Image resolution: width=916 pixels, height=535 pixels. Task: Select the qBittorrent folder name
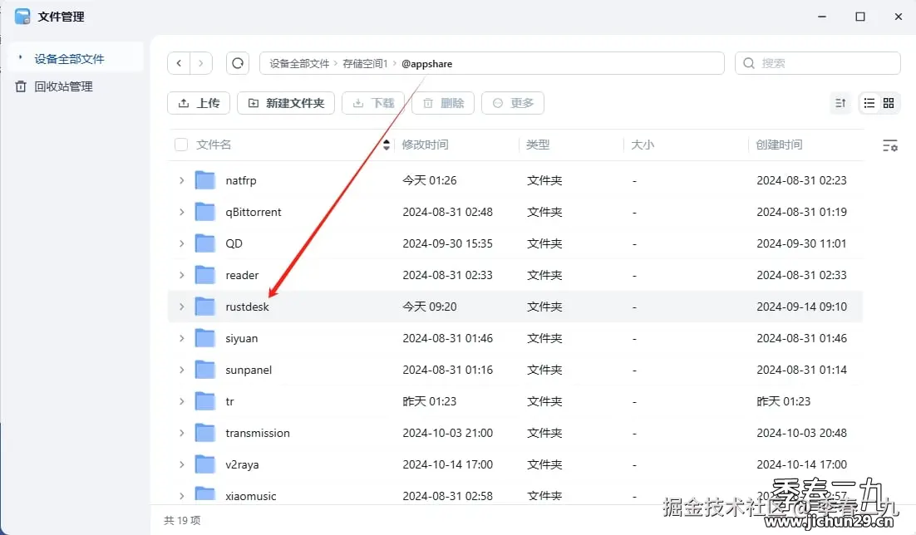tap(254, 212)
